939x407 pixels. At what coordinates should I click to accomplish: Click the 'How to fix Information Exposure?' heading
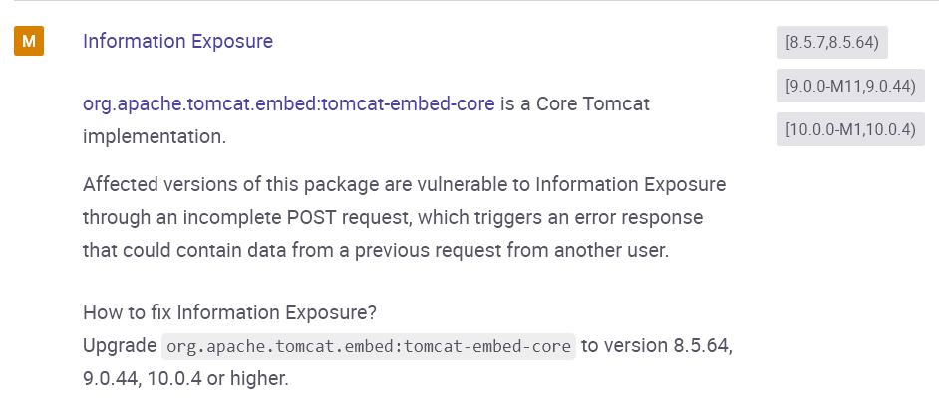[229, 312]
